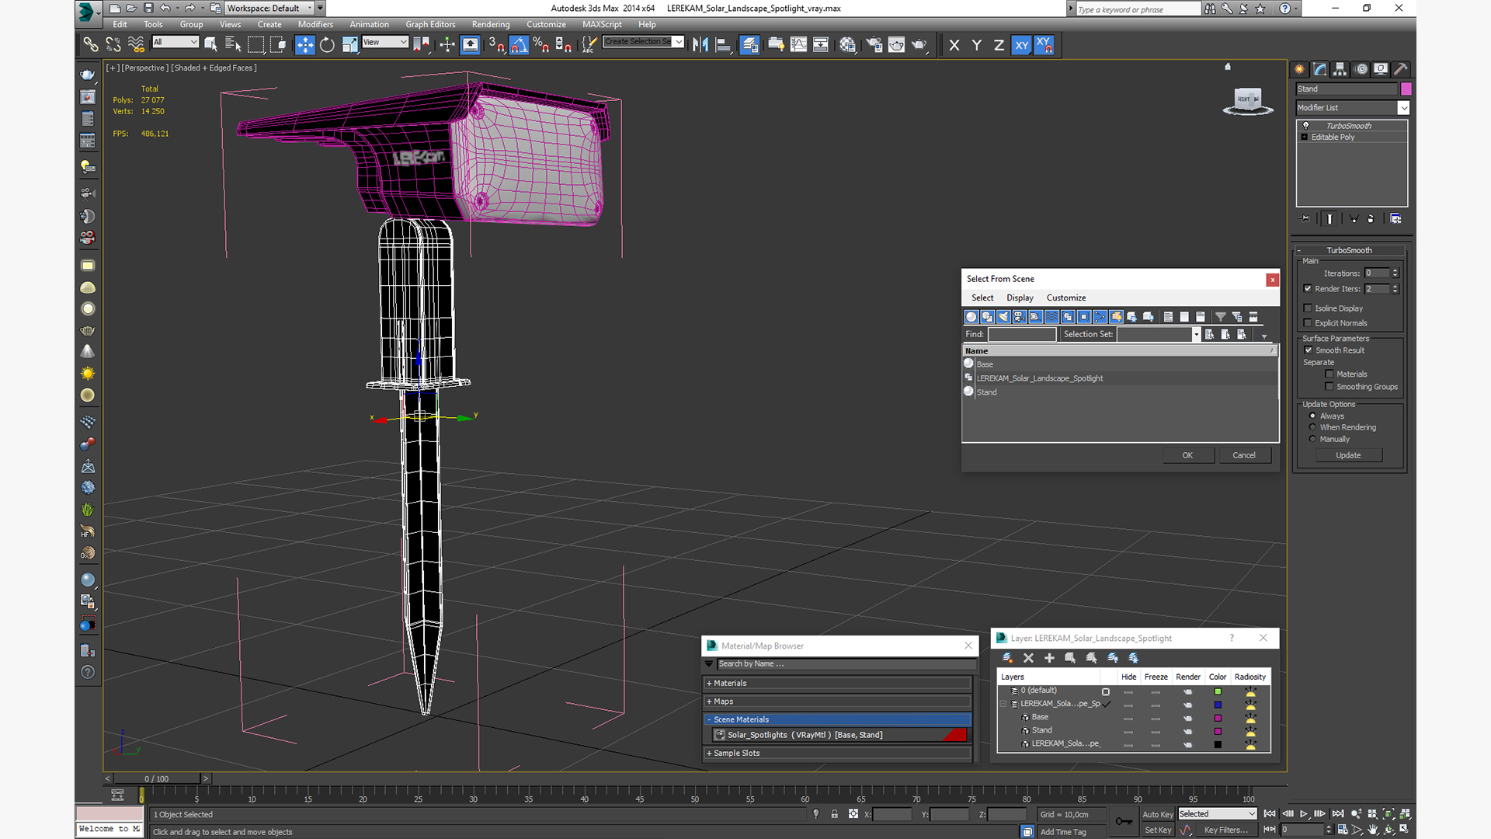This screenshot has height=839, width=1491.
Task: Click the Select and Link tool
Action: [91, 45]
